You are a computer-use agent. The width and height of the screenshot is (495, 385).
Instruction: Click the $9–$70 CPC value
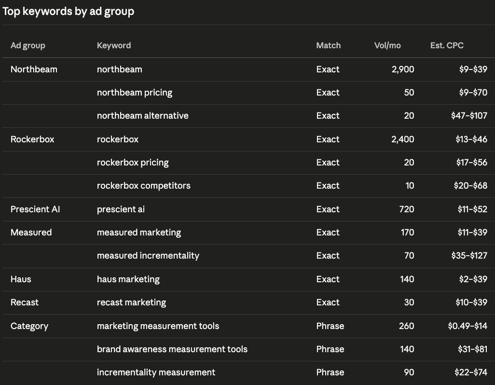point(473,93)
